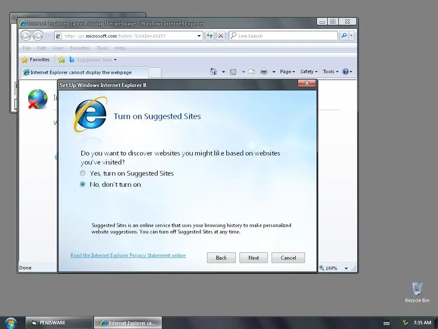Screen dimensions: 438x329
Task: Open the Internet Explorer Privacy Statement link
Action: coord(128,255)
